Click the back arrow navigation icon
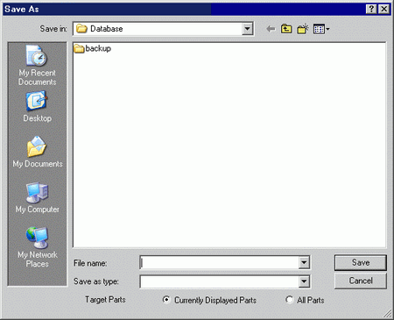The width and height of the screenshot is (394, 320). pyautogui.click(x=271, y=29)
